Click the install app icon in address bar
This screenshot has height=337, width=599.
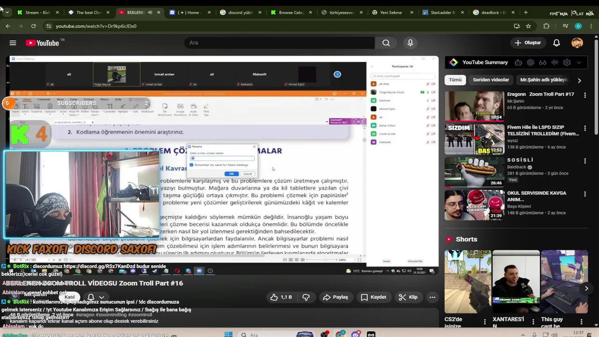click(517, 26)
